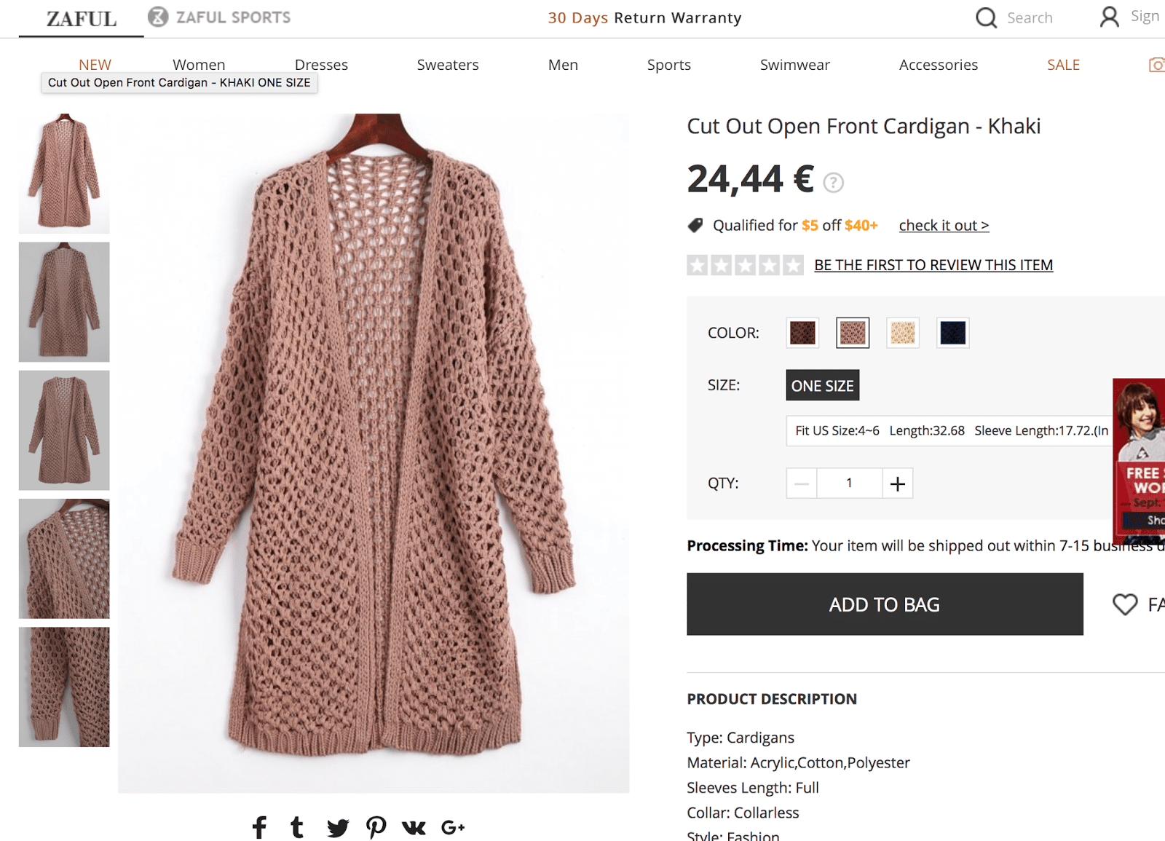Open the Swimwear menu
The height and width of the screenshot is (841, 1165).
(x=794, y=65)
